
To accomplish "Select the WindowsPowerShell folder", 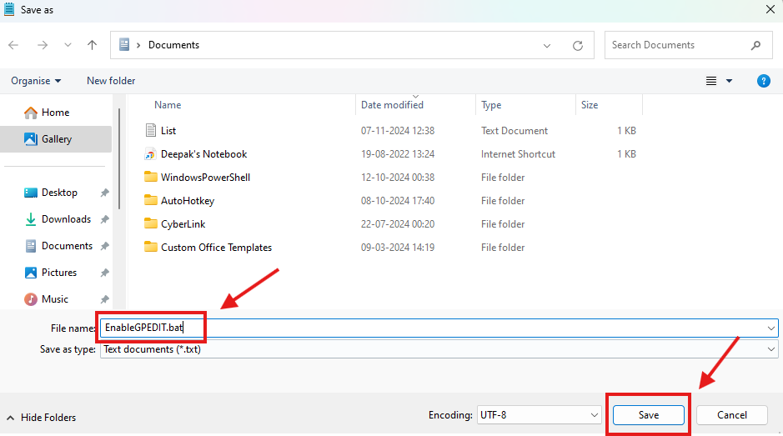I will [205, 178].
